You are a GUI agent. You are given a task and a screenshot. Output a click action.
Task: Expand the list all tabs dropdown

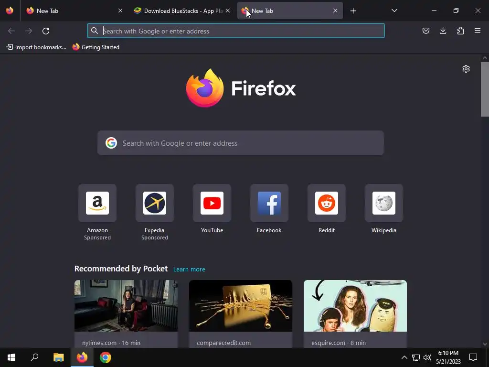click(394, 11)
